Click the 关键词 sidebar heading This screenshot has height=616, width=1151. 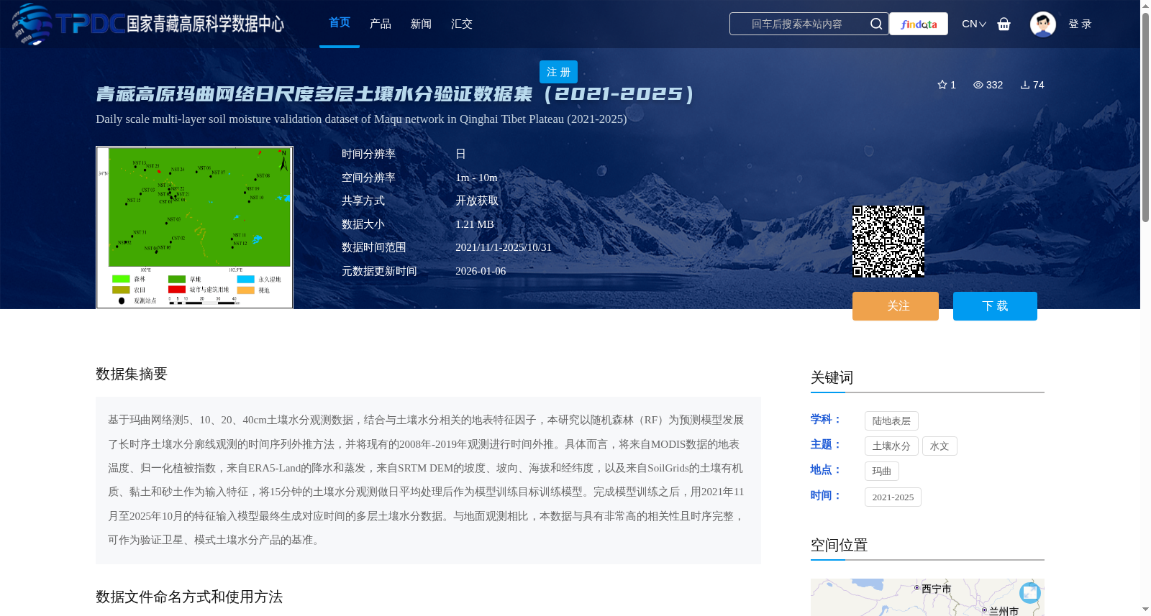click(x=832, y=377)
